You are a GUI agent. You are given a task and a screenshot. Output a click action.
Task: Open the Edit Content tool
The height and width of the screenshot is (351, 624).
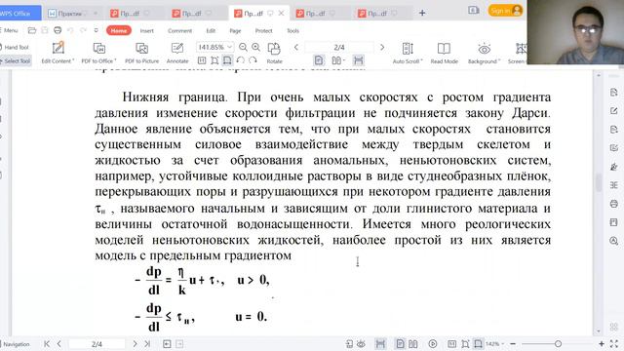pos(58,53)
